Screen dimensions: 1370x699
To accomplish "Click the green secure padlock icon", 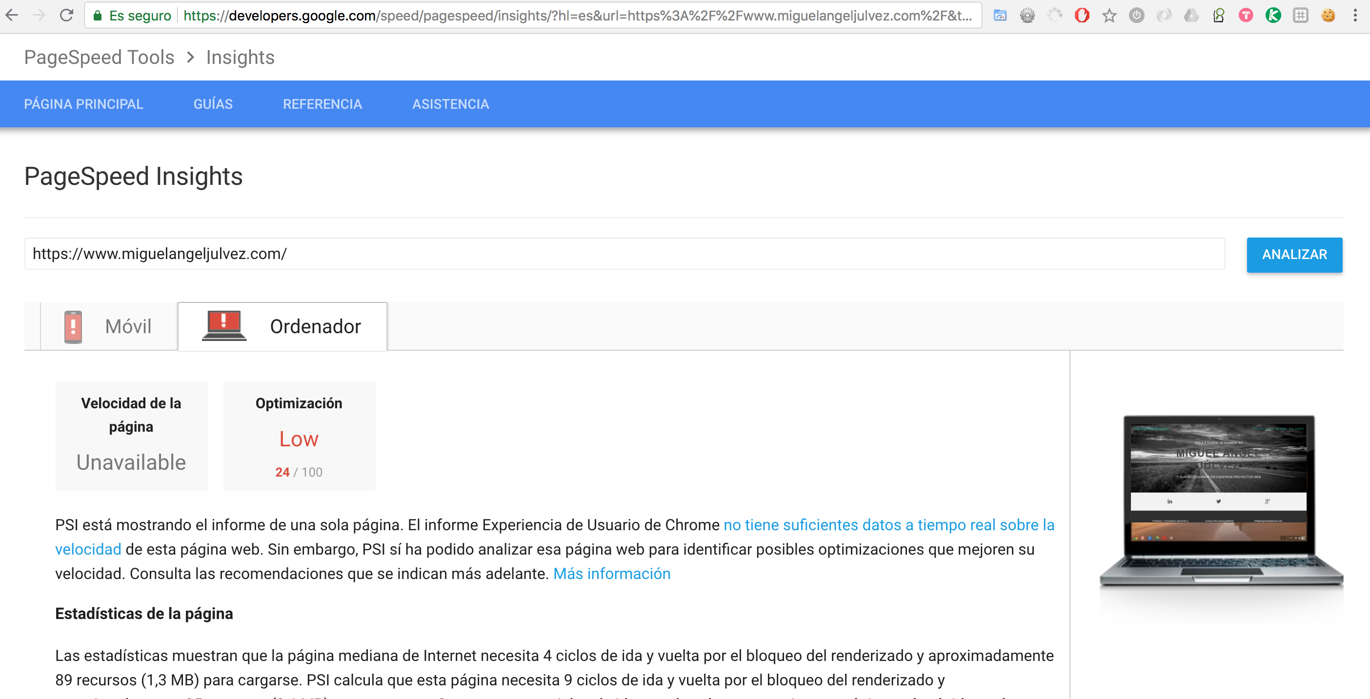I will (x=97, y=16).
